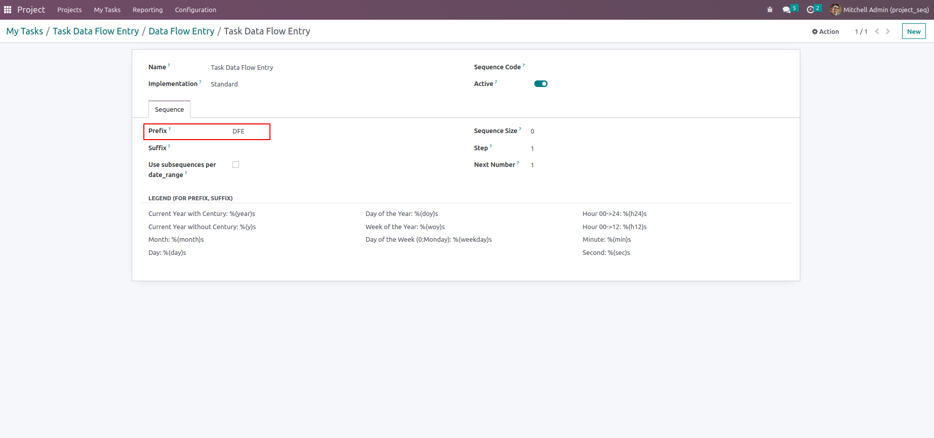
Task: Open Data Flow Entry breadcrumb link
Action: click(181, 31)
